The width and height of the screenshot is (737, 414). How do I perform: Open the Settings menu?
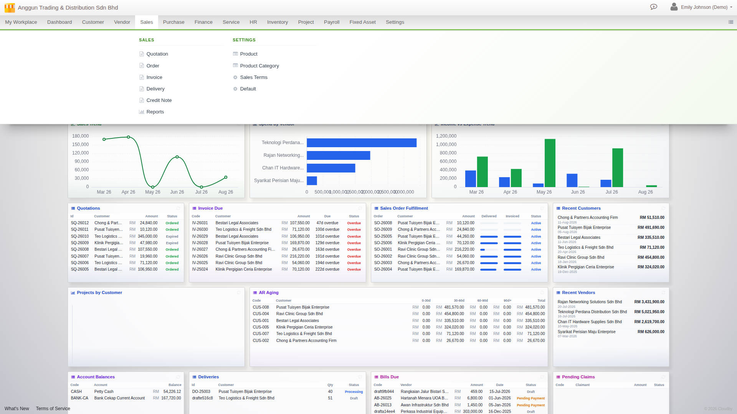(395, 22)
